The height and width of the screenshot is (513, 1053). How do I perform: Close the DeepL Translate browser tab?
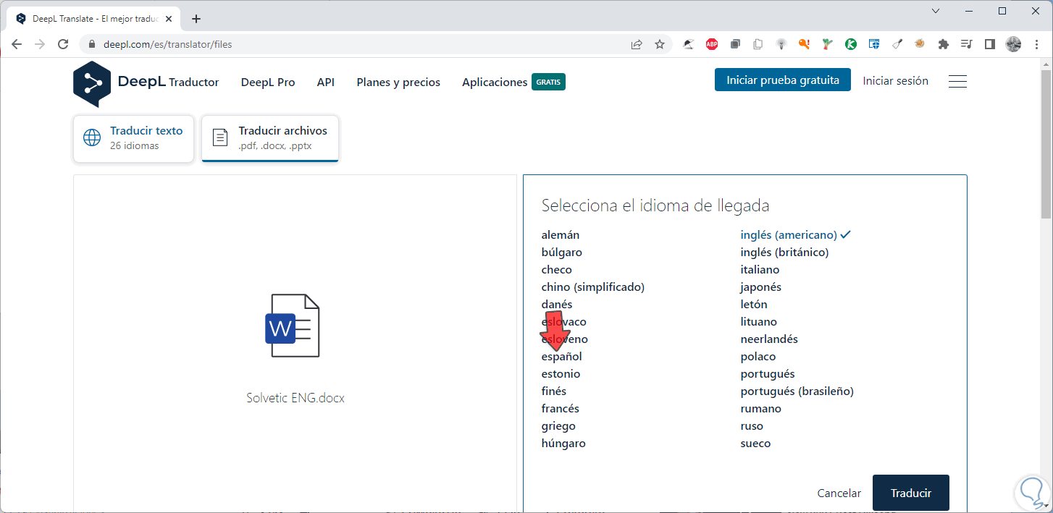click(169, 19)
